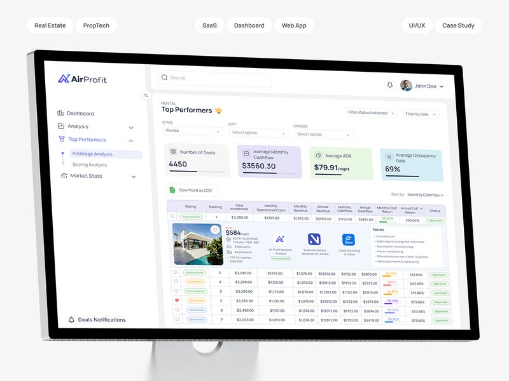Screen dimensions: 509x381
Task: Click the 4450 Number of Deals value
Action: pos(178,164)
